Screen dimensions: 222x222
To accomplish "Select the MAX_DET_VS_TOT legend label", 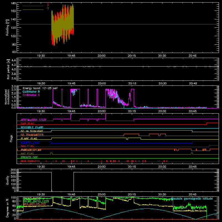I will pos(34,204).
